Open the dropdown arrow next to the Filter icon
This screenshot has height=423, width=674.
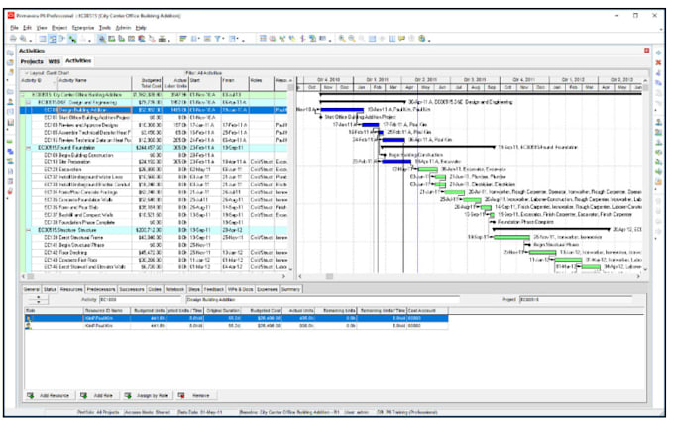pyautogui.click(x=224, y=39)
